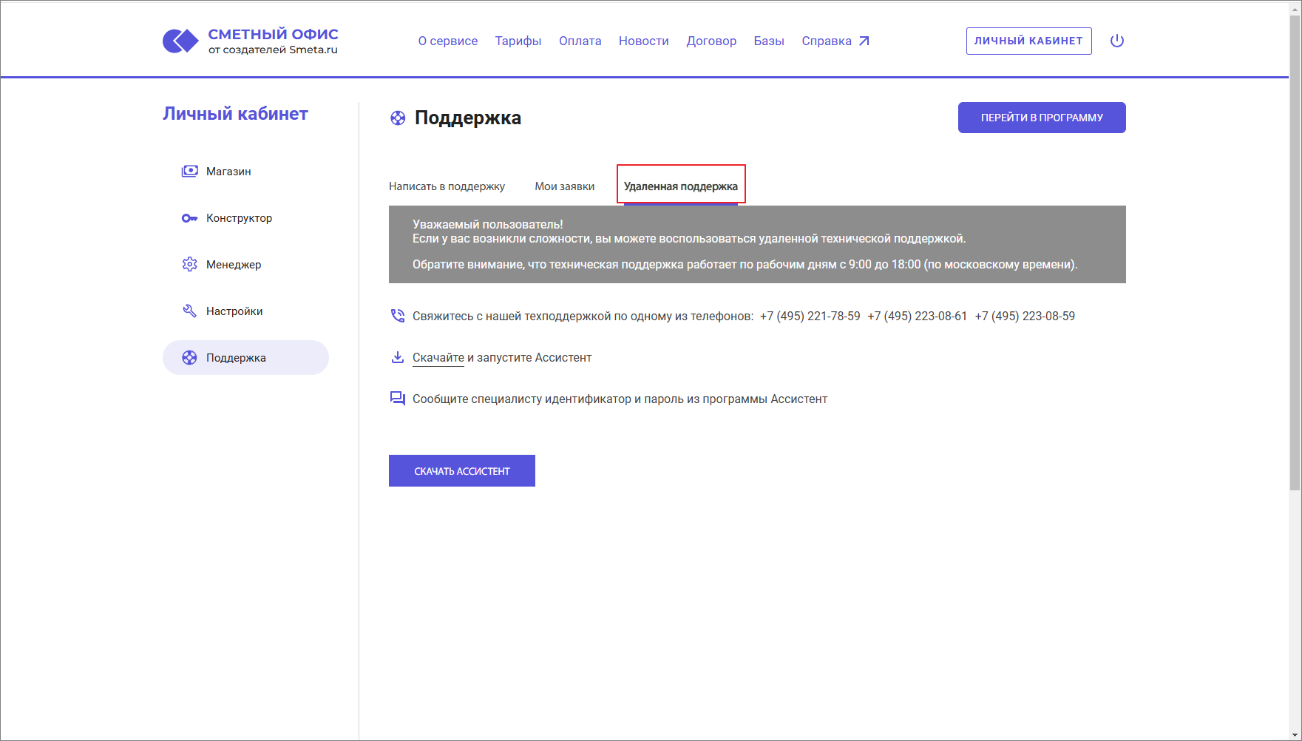Click the Скачайте hyperlink
Viewport: 1302px width, 741px height.
click(438, 357)
